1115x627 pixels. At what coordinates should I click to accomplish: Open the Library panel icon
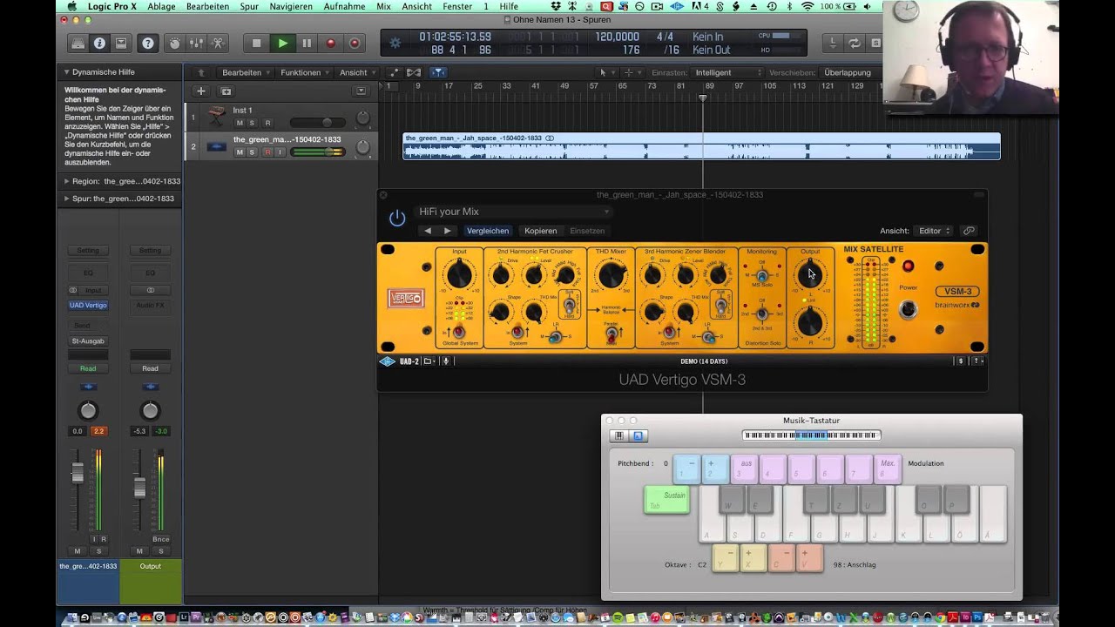pos(78,43)
